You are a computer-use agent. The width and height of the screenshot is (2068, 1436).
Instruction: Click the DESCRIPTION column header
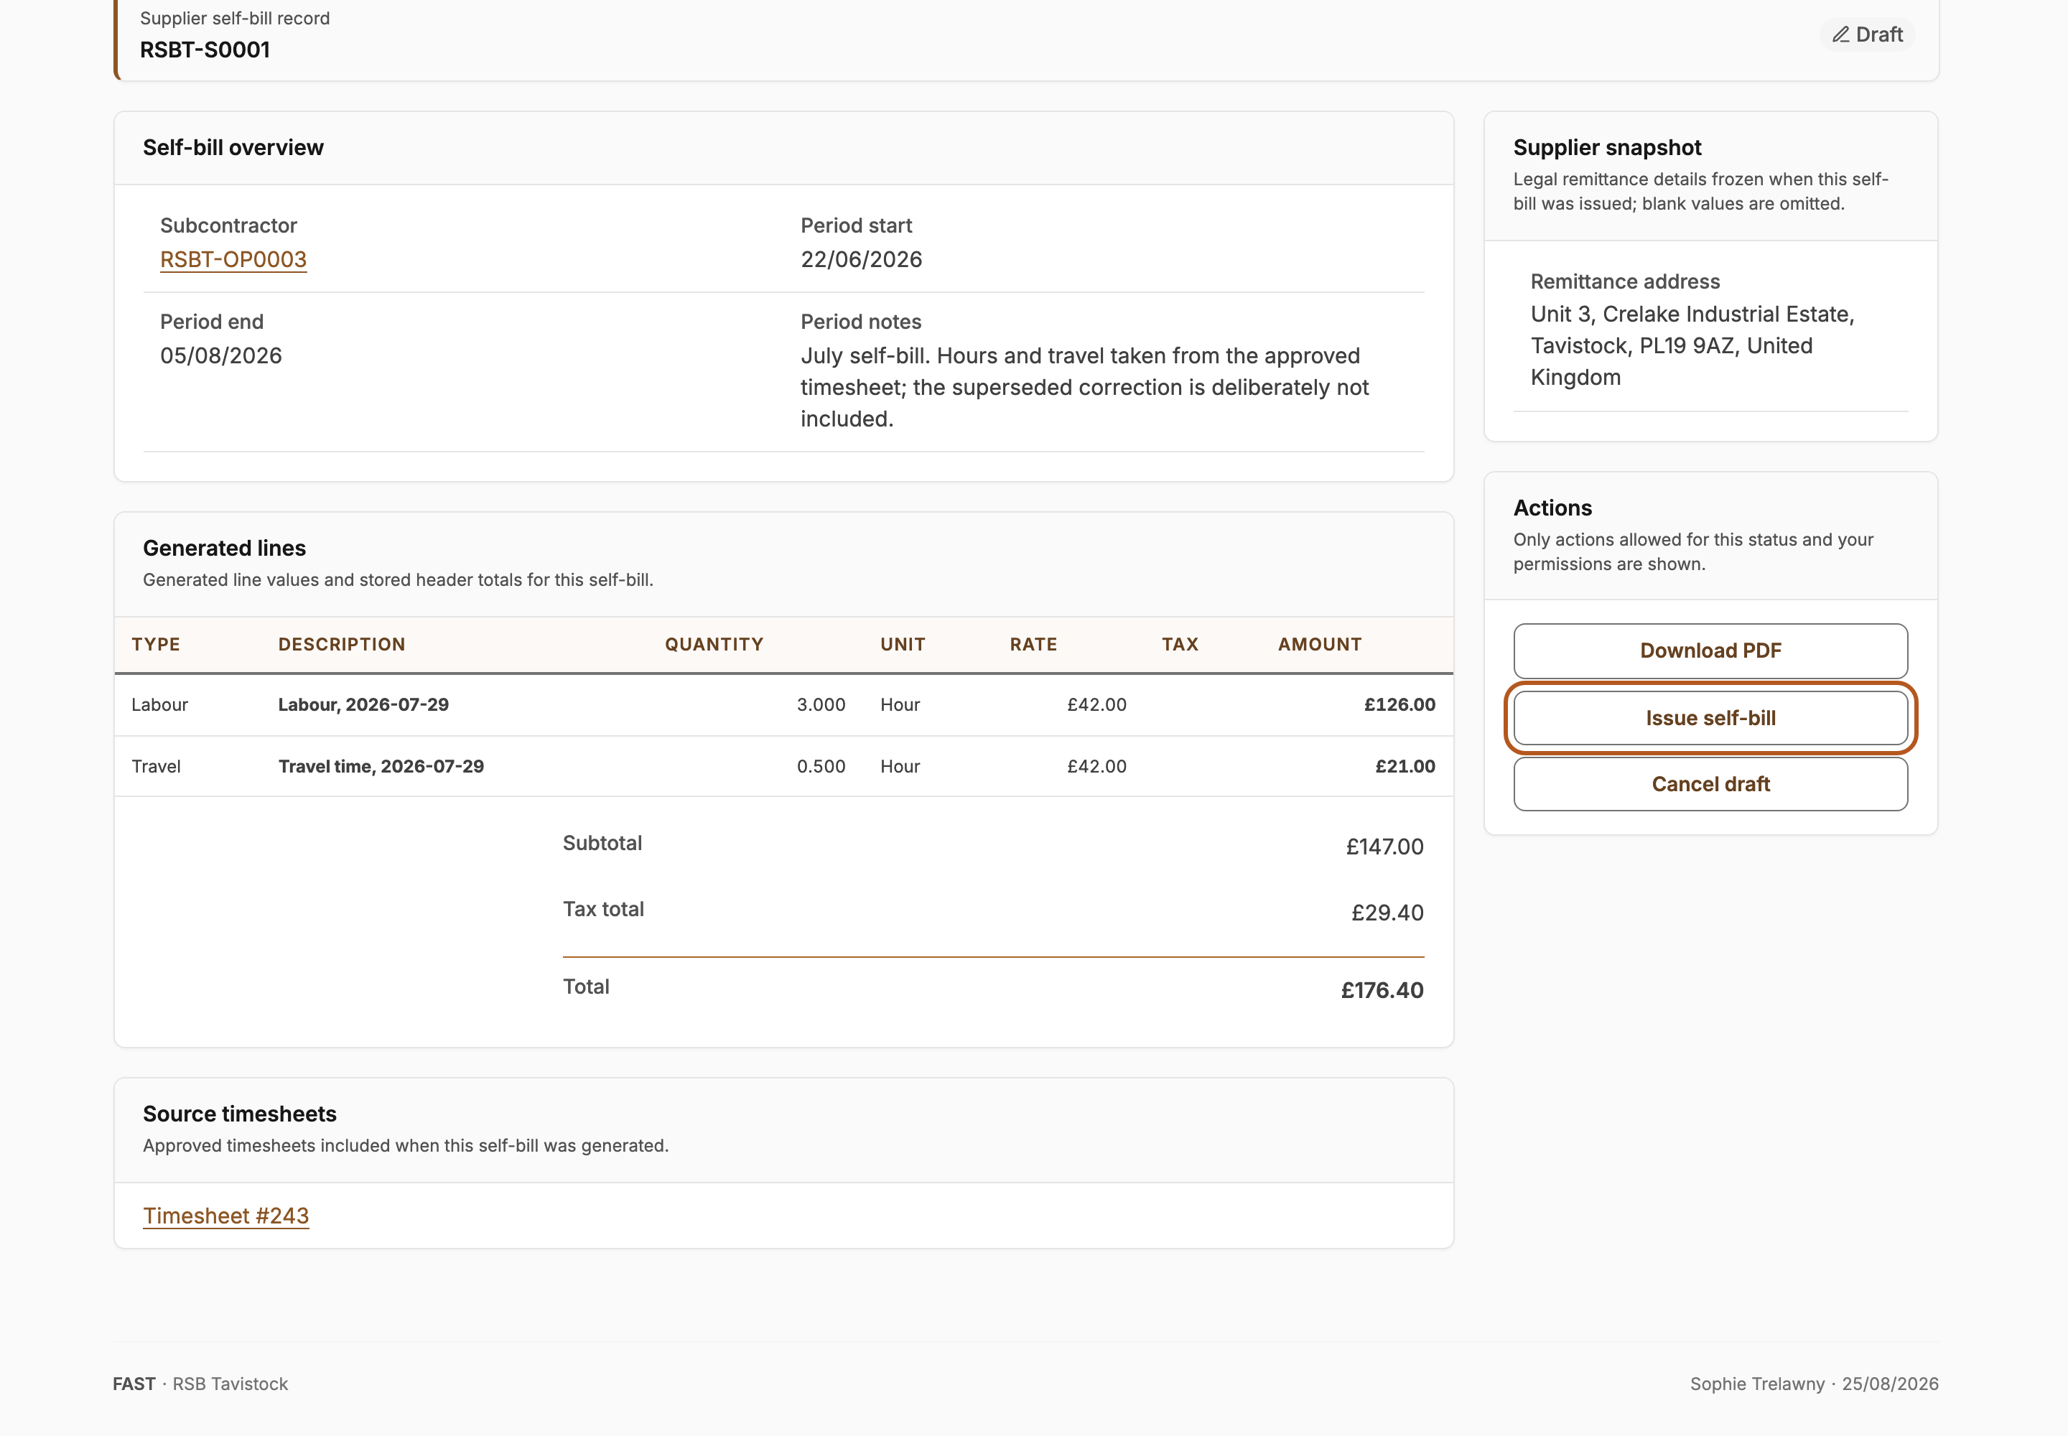342,644
